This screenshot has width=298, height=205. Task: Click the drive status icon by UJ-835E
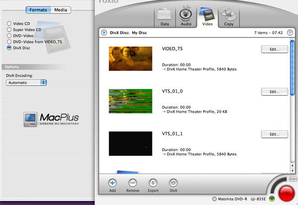[x=272, y=199]
